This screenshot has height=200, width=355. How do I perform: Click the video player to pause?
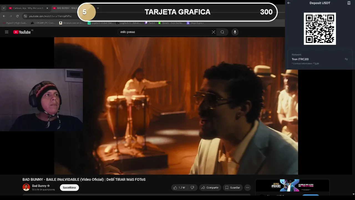176,106
